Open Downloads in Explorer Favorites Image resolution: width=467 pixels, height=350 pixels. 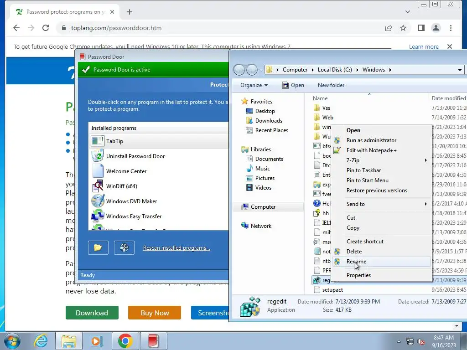coord(264,120)
